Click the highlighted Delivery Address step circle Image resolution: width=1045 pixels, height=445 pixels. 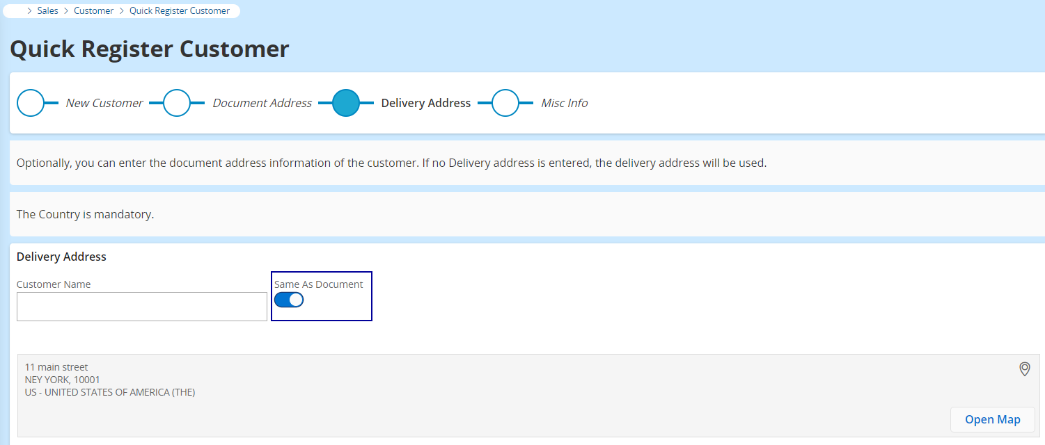click(x=345, y=103)
